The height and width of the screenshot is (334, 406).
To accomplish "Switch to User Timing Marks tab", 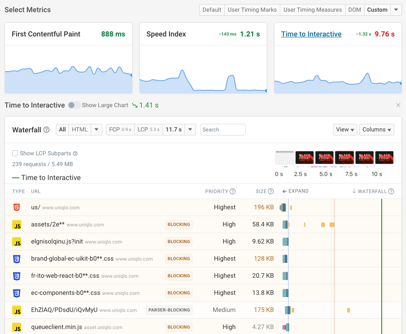I will [252, 10].
